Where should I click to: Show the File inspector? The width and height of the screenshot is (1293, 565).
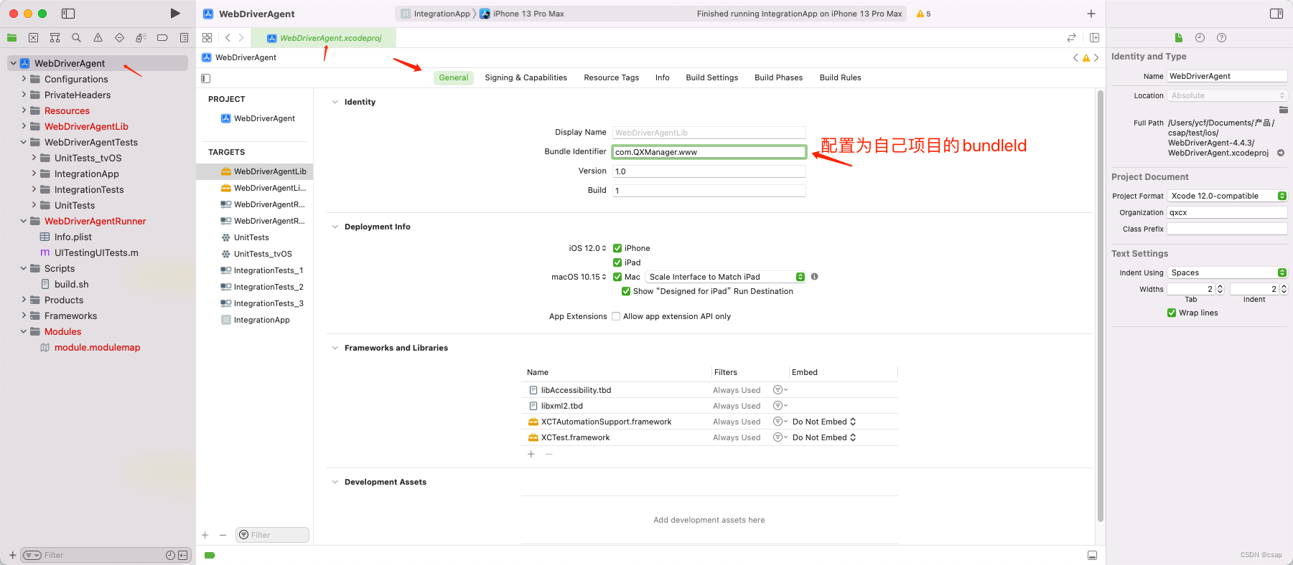pos(1178,38)
